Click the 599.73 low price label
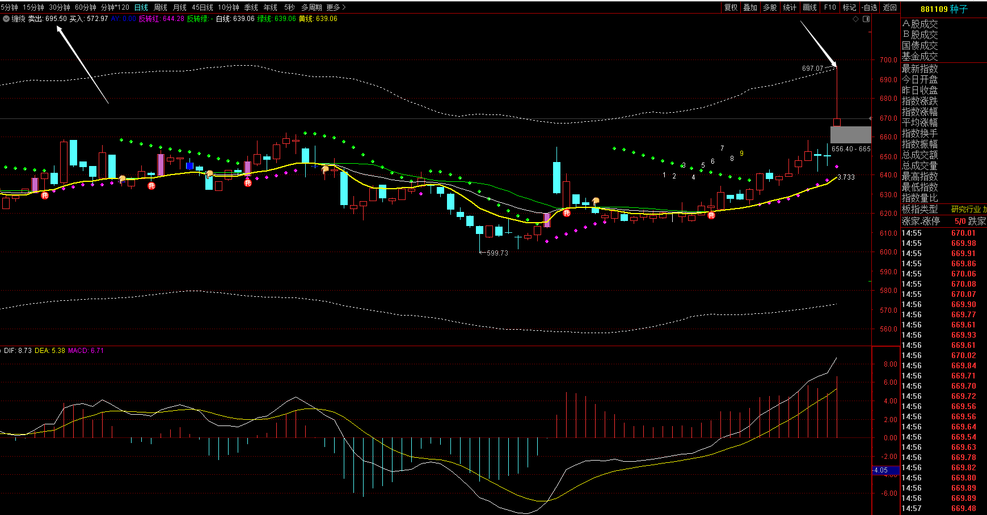The width and height of the screenshot is (987, 515). coord(497,253)
